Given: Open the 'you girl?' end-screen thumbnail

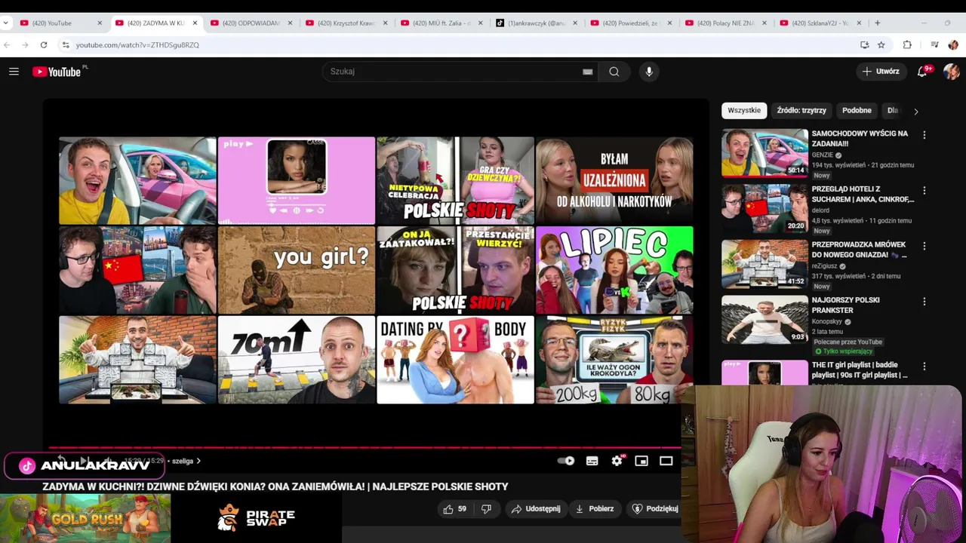Looking at the screenshot, I should pos(297,270).
